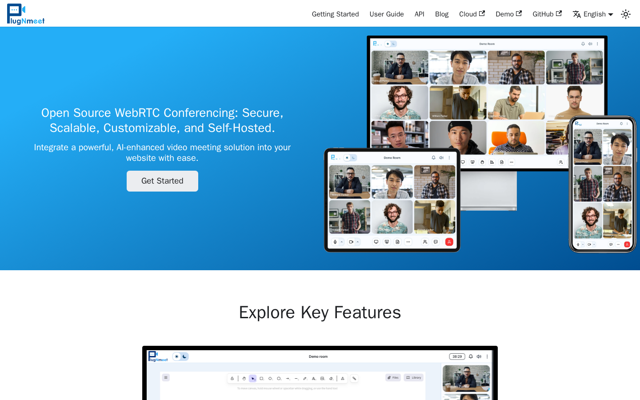Click the hamburger menu icon in the whiteboard screenshot

coord(166,377)
